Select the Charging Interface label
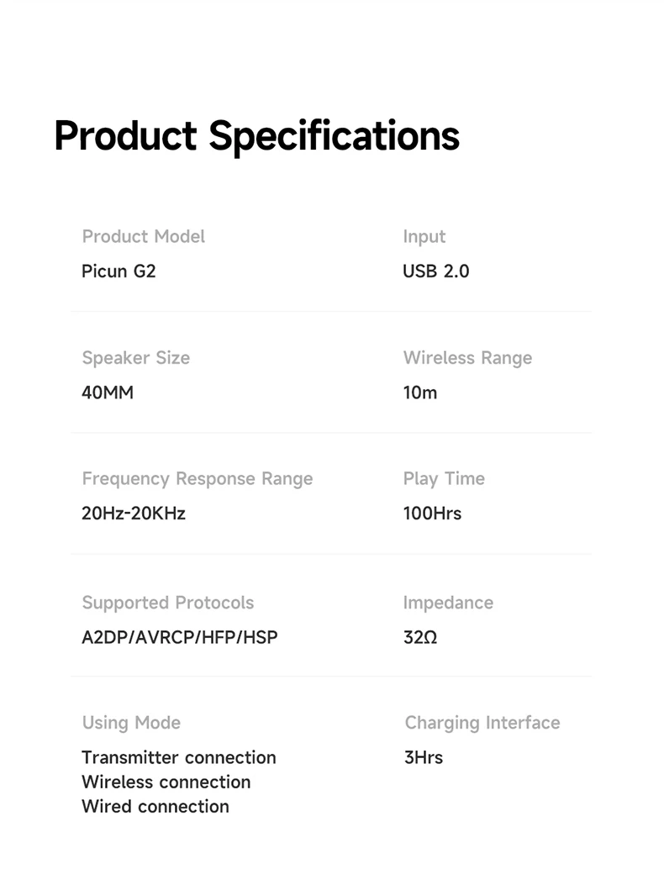 (482, 723)
